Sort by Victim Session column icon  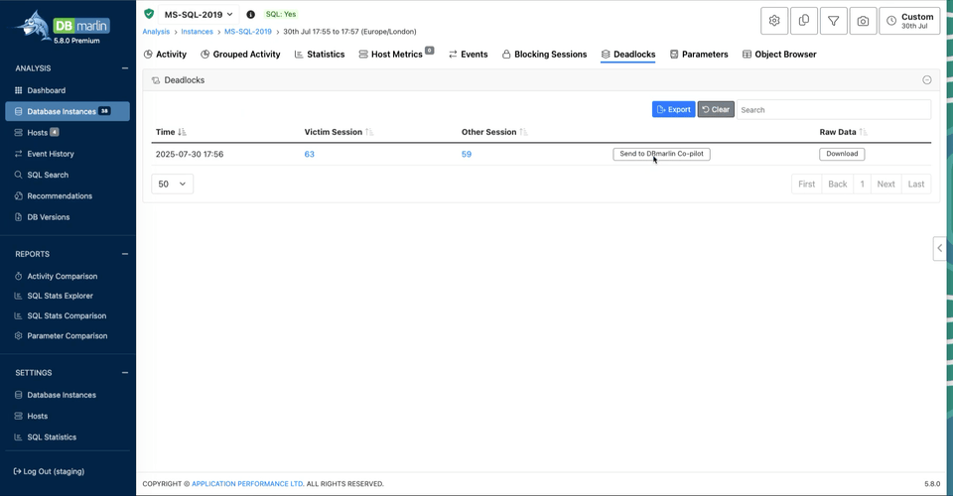369,132
